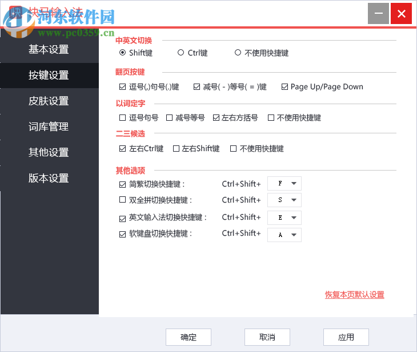This screenshot has width=417, height=352.
Task: Uncheck Page Up/Page Down checkbox
Action: (284, 87)
